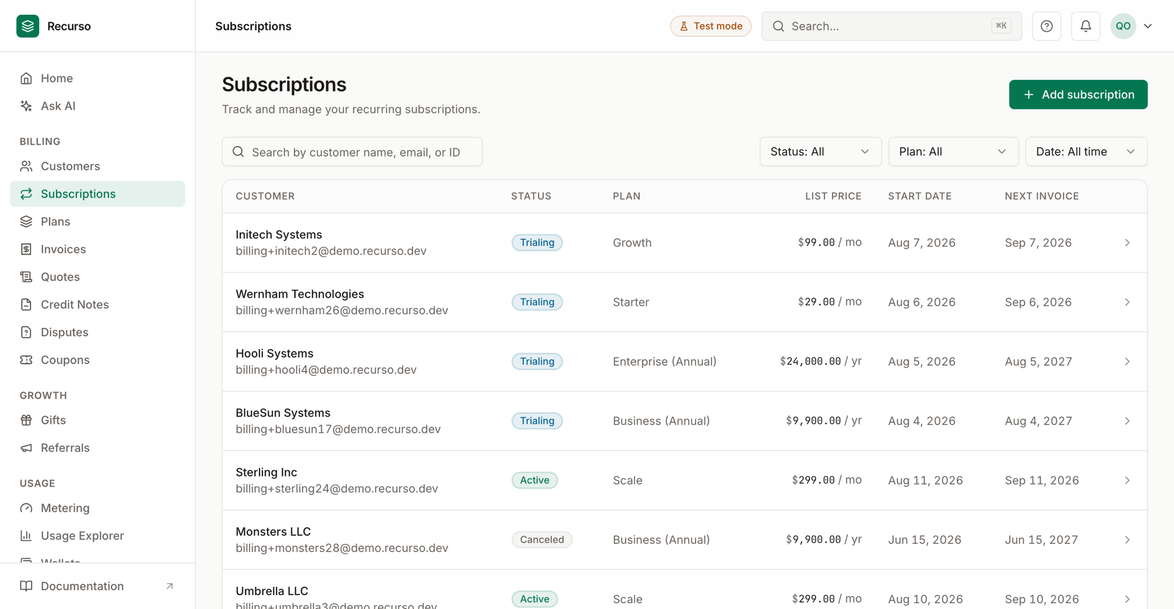Click Enterprise (Annual) plan cell
The width and height of the screenshot is (1174, 609).
[x=664, y=361]
